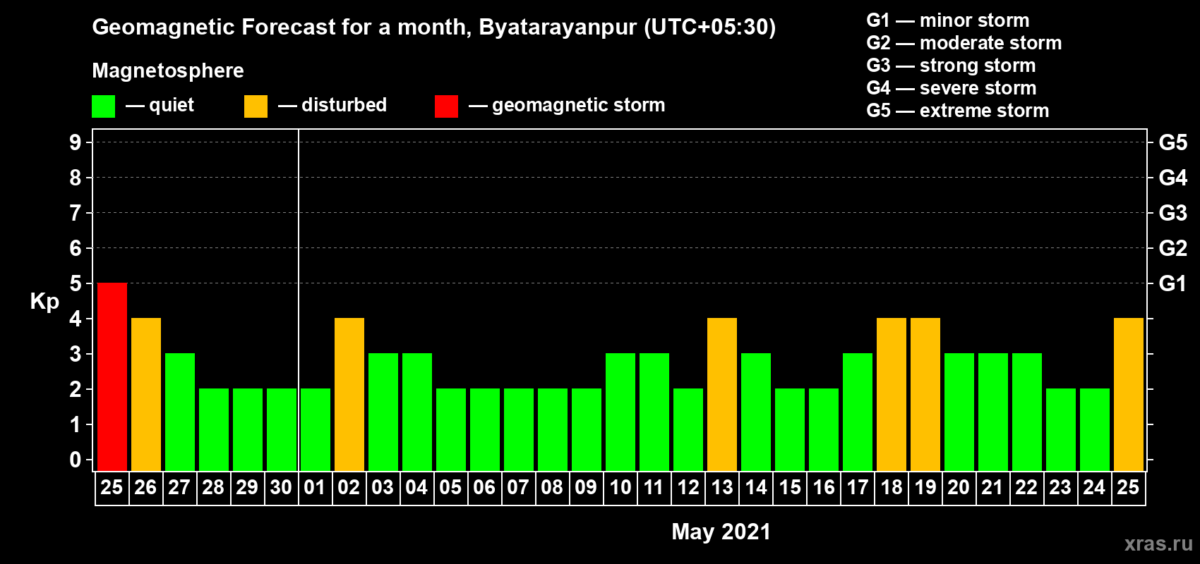Click the G3 label on right axis
The image size is (1200, 564).
click(1173, 213)
